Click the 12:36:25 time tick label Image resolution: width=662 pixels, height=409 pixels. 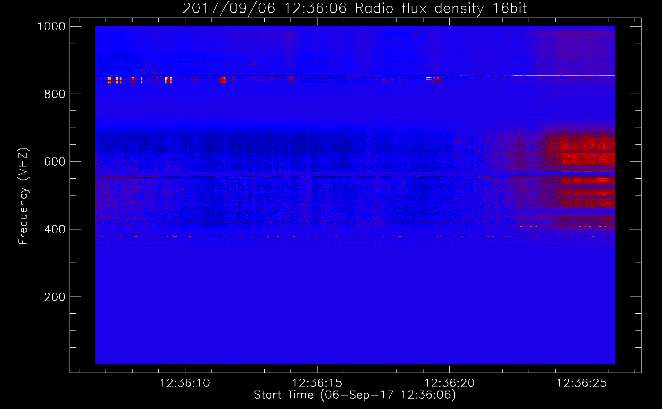pos(582,383)
